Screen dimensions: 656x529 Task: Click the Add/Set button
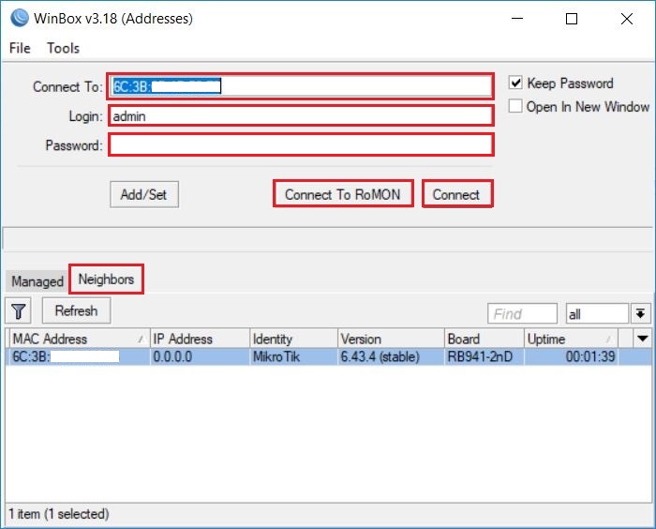[144, 194]
